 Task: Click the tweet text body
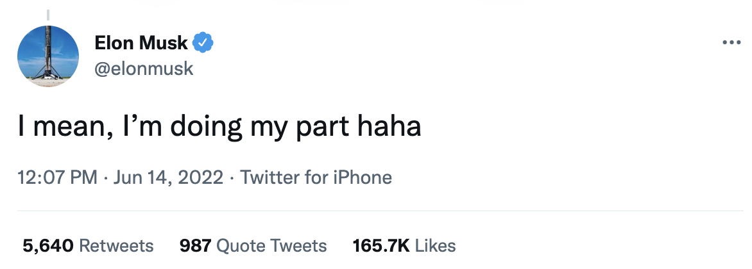click(219, 127)
